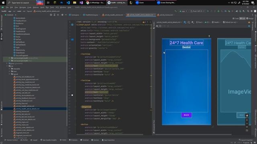Select the 24*7 Health Care title in preview
The image size is (257, 144).
click(186, 43)
